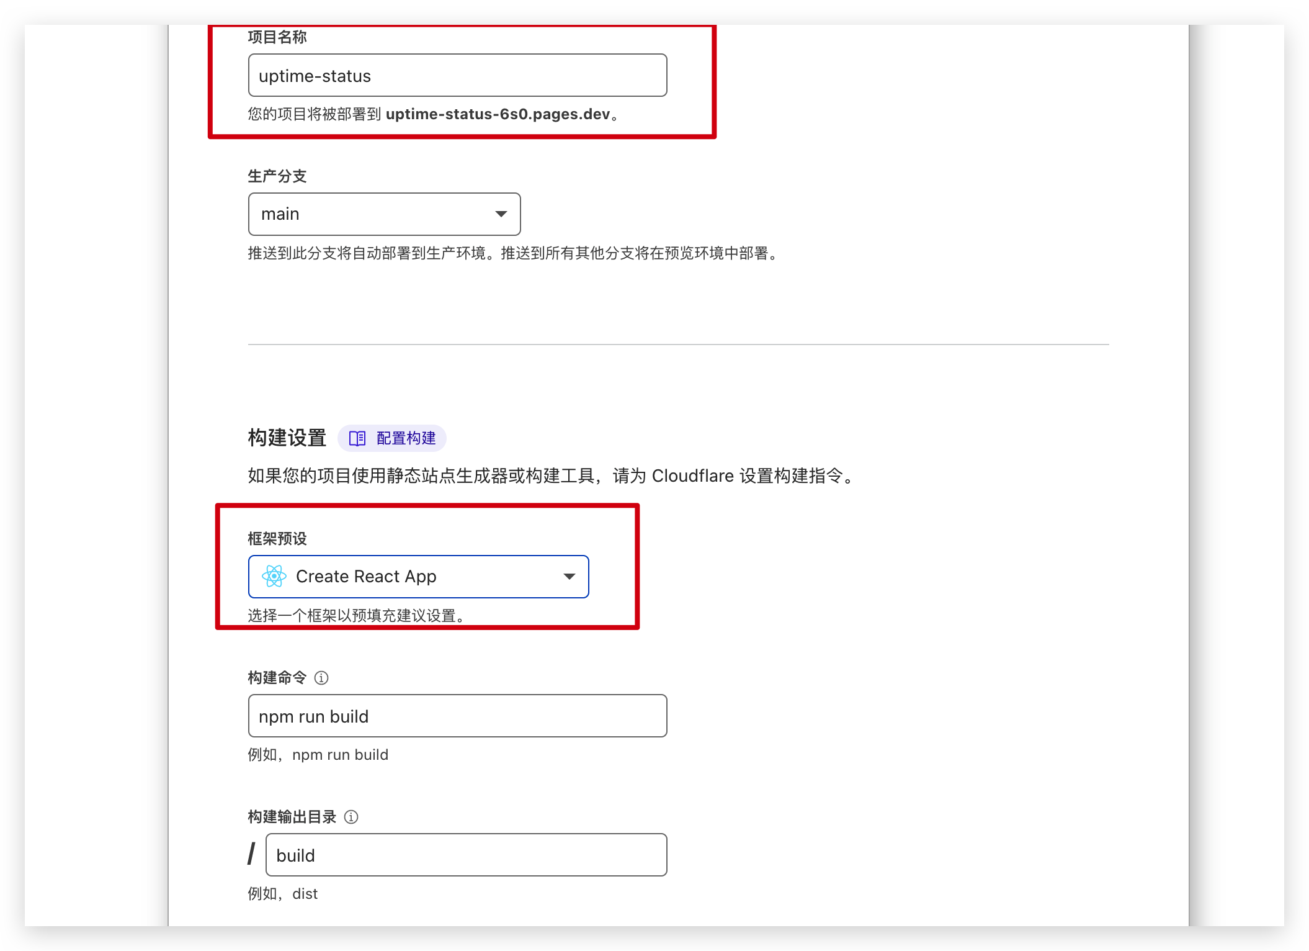
Task: Expand the 生产分支 main dropdown
Action: (383, 214)
